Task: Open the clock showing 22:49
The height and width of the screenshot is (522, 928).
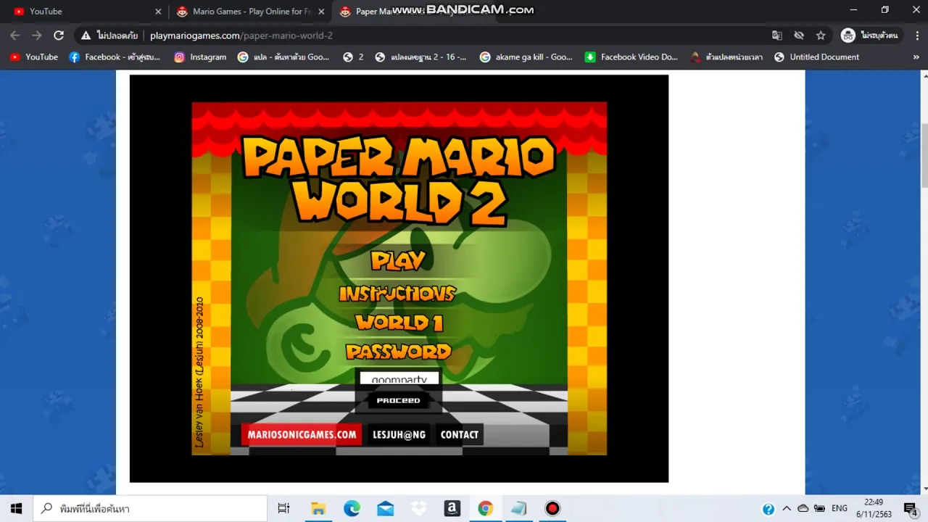Action: pos(874,508)
